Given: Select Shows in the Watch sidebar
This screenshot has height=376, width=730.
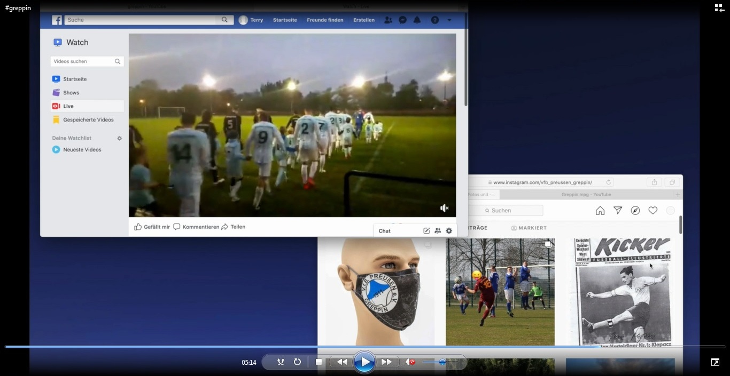Looking at the screenshot, I should (87, 93).
